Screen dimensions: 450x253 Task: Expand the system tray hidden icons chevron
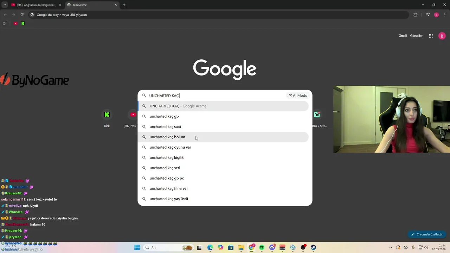coord(391,247)
